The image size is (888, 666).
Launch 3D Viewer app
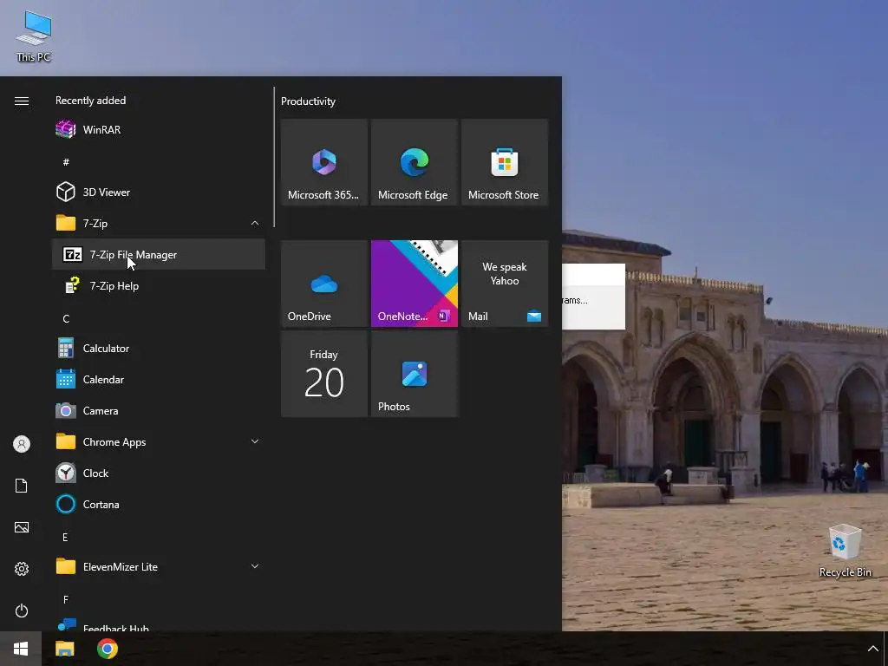click(x=159, y=192)
